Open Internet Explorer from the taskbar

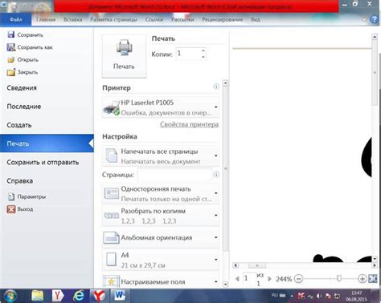(79, 296)
